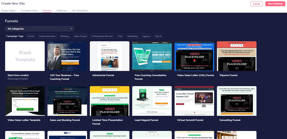287x139 pixels.
Task: Filter by the Agency tag
Action: click(146, 36)
